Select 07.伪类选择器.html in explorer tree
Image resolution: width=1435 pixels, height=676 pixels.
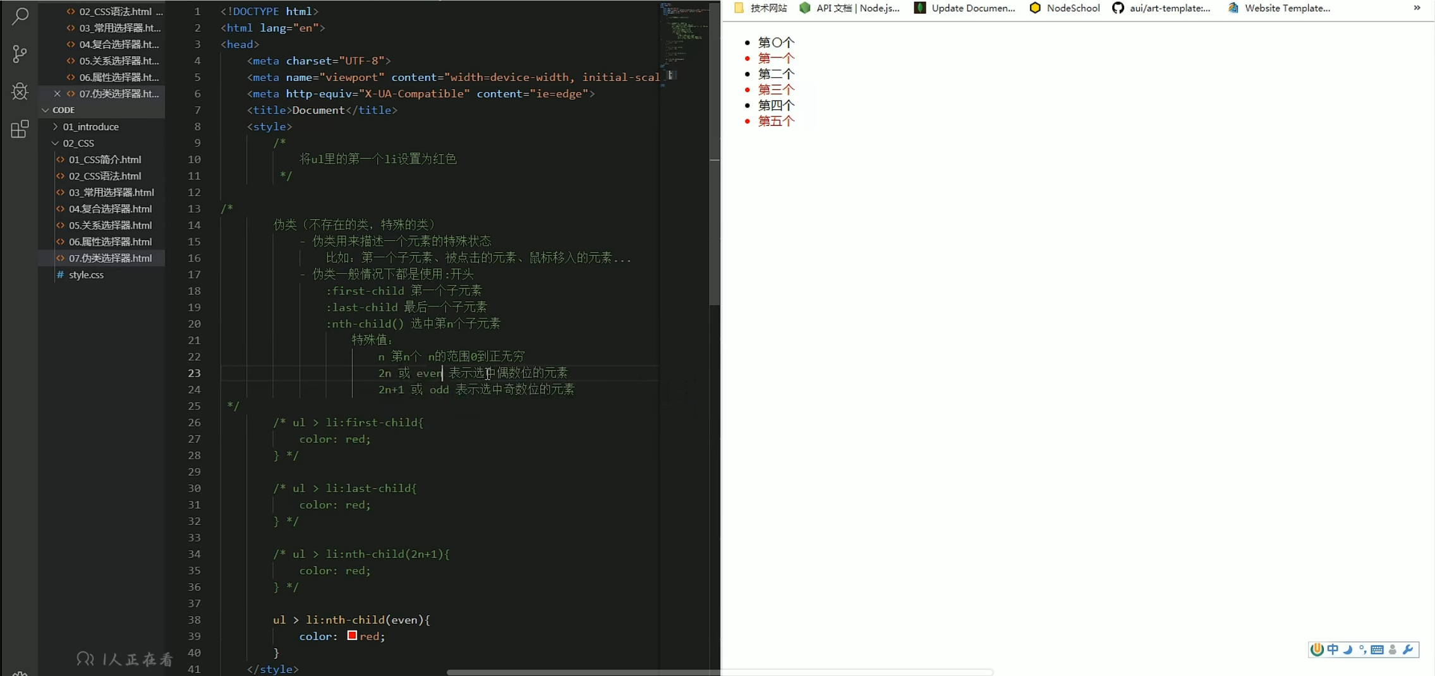(x=101, y=258)
